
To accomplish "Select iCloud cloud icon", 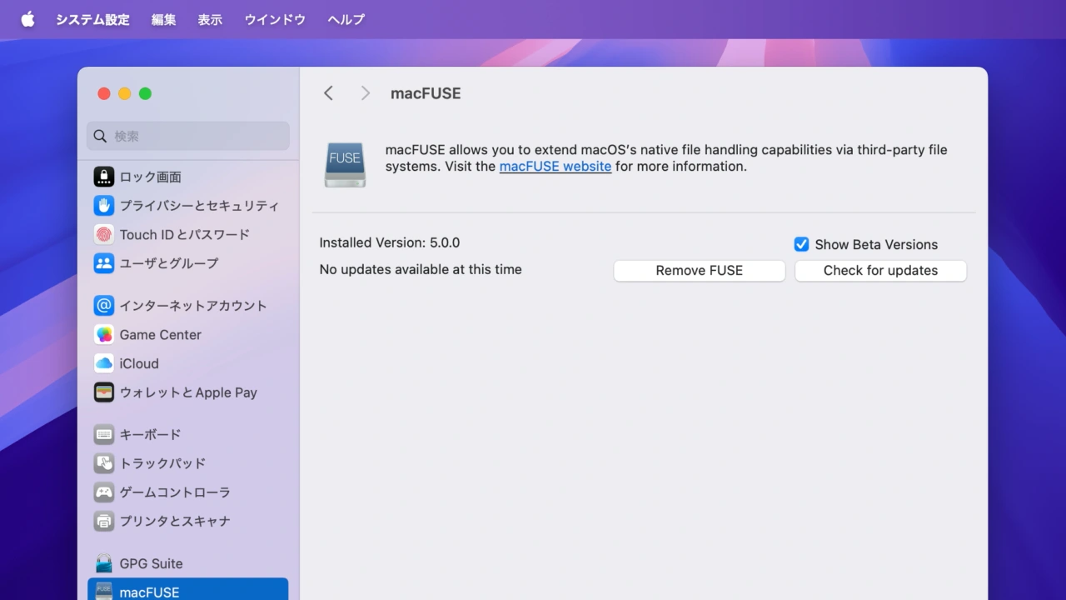I will click(x=104, y=363).
